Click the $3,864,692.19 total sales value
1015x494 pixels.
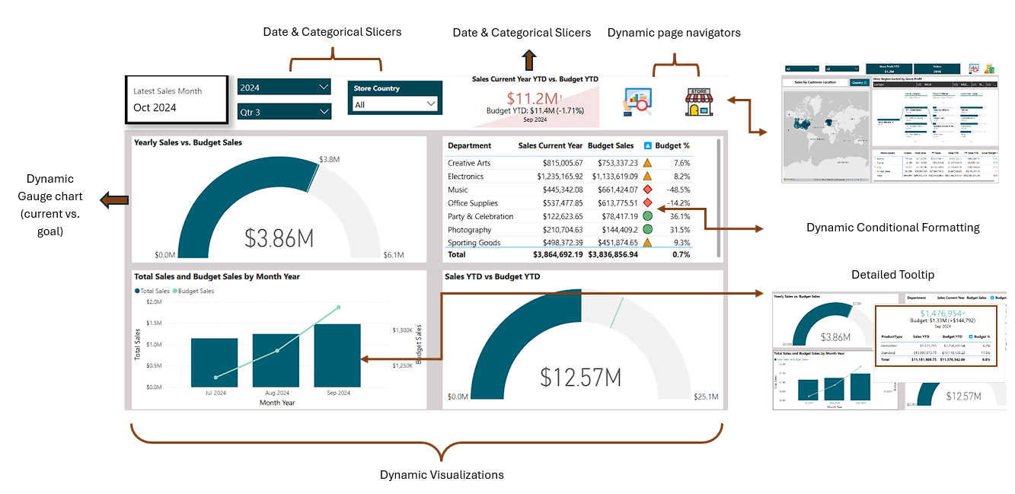point(558,254)
